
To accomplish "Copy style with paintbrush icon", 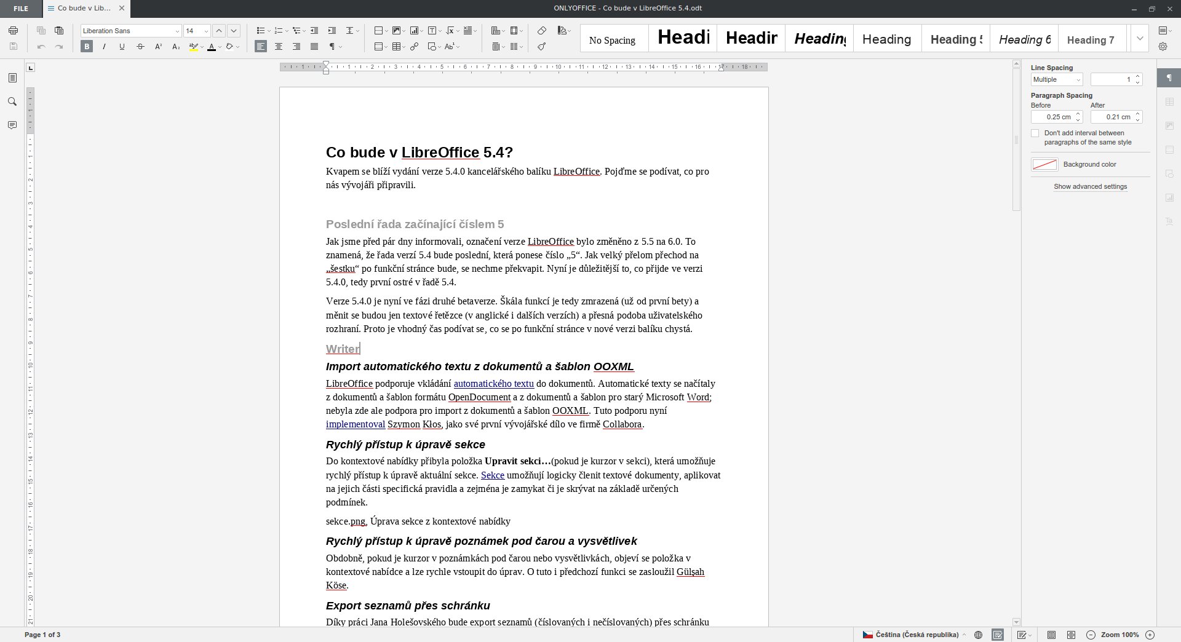I will coord(542,47).
